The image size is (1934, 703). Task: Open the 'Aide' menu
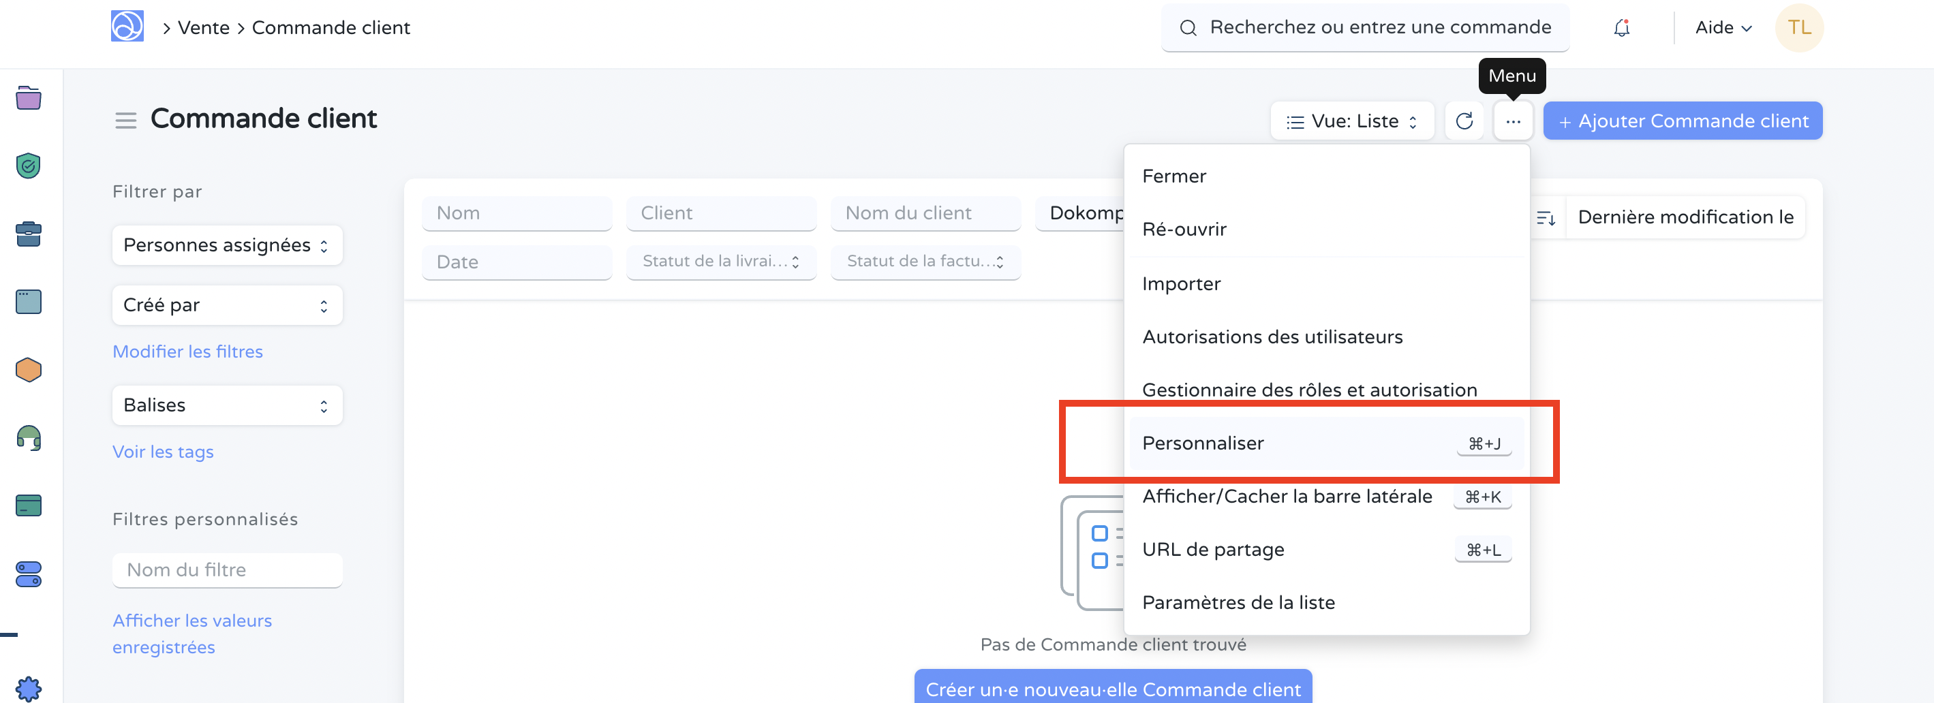tap(1722, 27)
